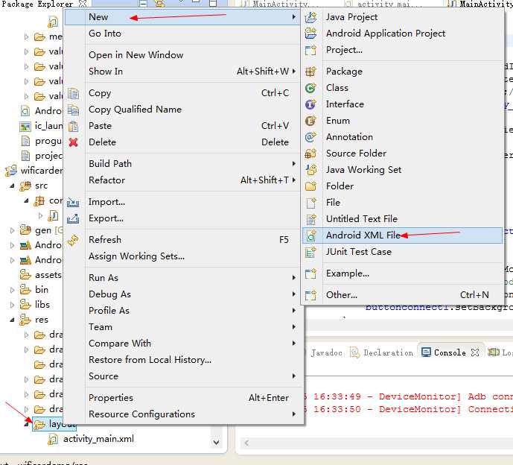Collapse the res folder tree arrow
The image size is (513, 465).
(x=12, y=320)
